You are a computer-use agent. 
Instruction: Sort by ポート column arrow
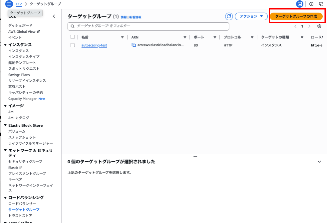point(215,37)
